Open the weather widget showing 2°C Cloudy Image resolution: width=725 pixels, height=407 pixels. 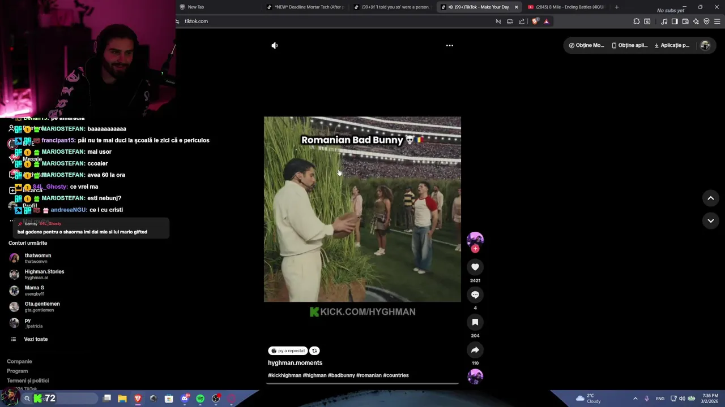tap(588, 399)
